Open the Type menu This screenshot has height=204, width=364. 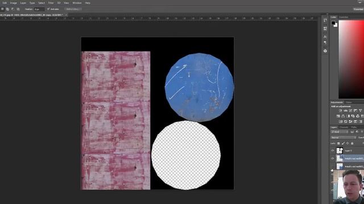pyautogui.click(x=32, y=3)
